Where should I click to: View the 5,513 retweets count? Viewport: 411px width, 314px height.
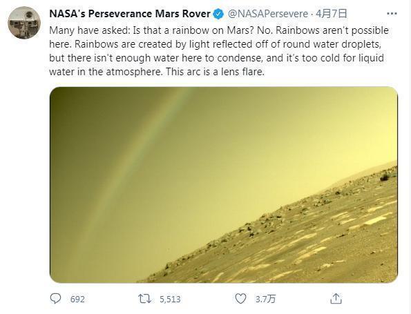coord(170,299)
